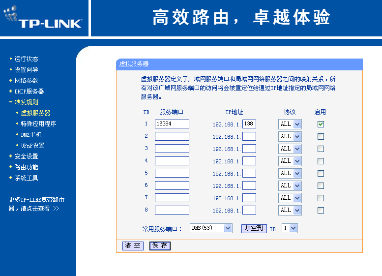Image resolution: width=382 pixels, height=276 pixels.
Task: Open the 常用服务端口 DNS(53) dropdown
Action: [211, 228]
